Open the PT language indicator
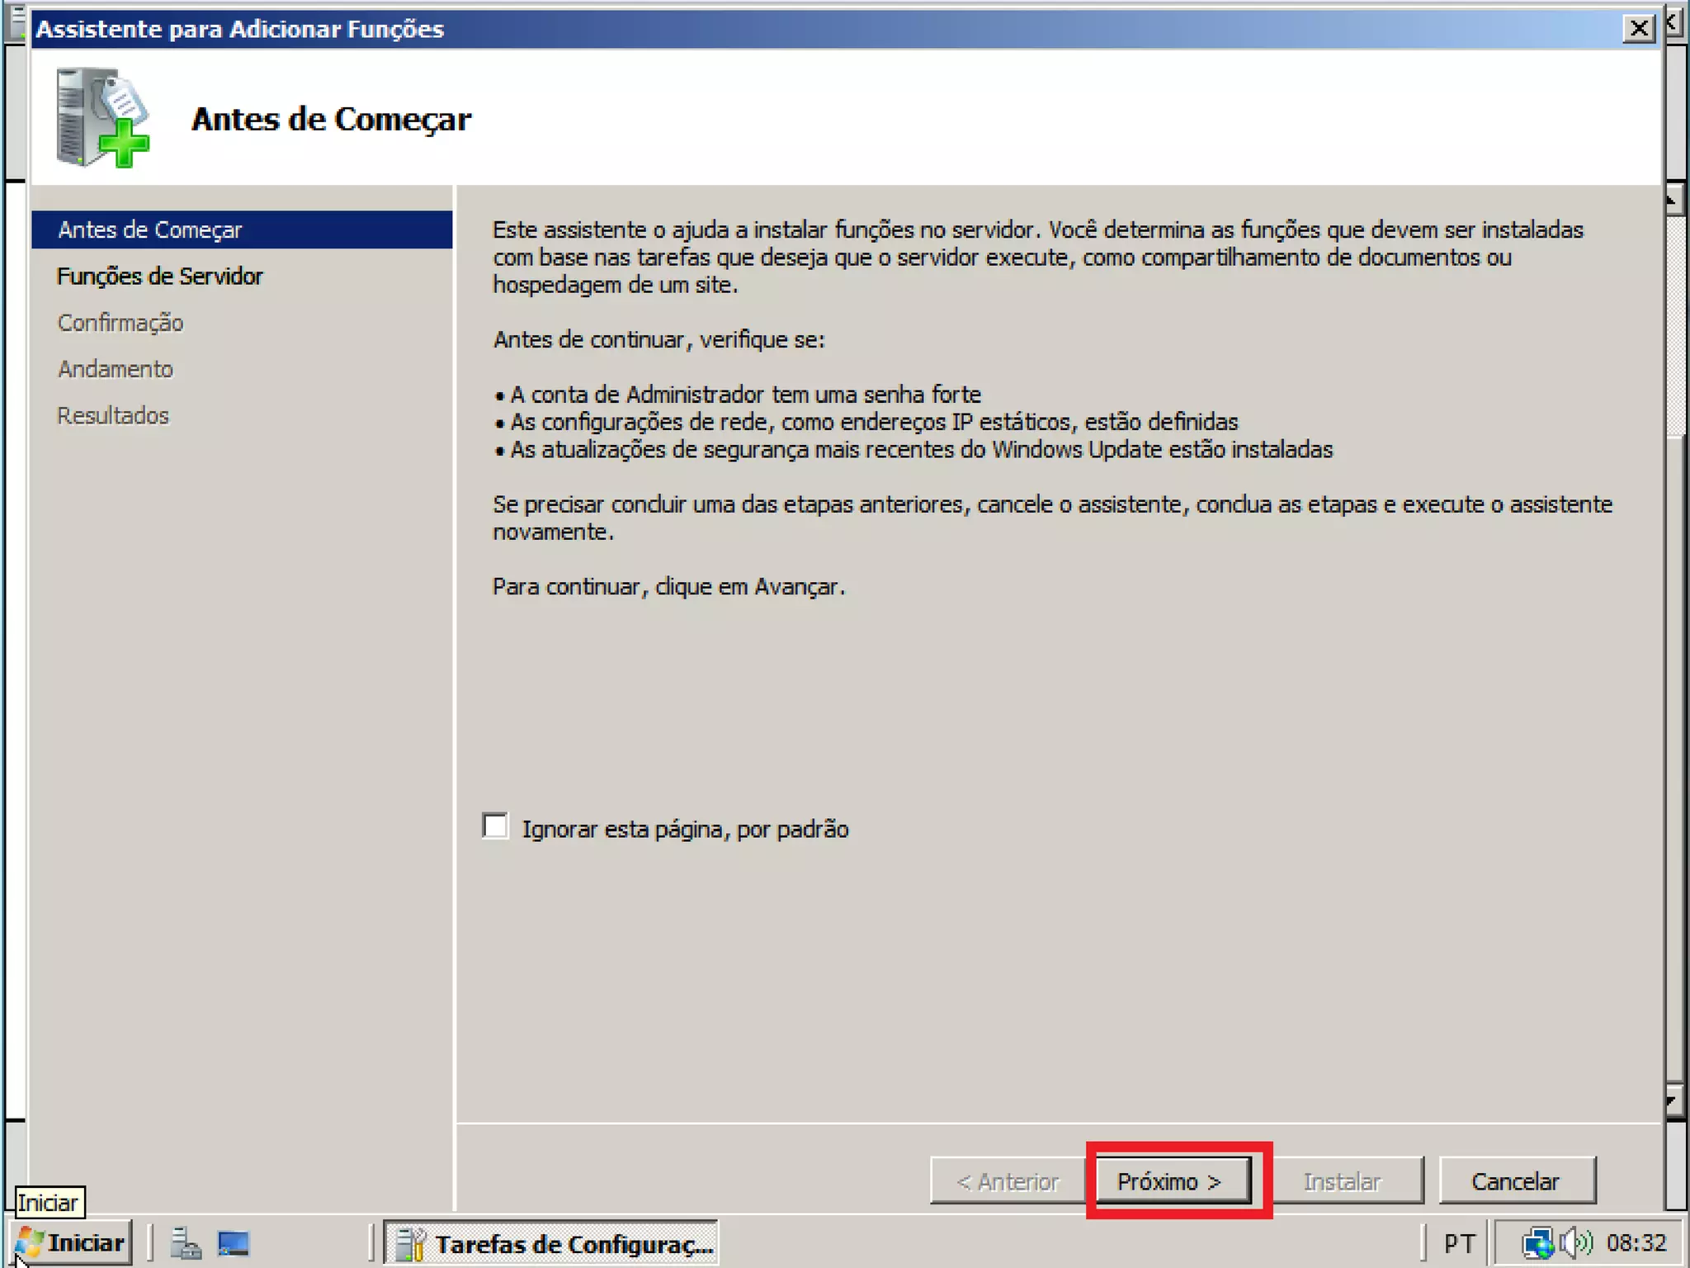 coord(1459,1243)
